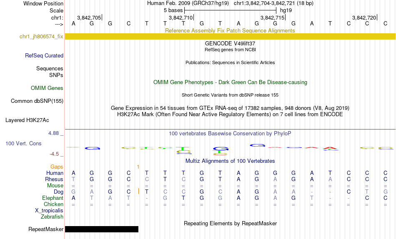
Task: Select the X_tropicalis alignment row label
Action: (49, 211)
